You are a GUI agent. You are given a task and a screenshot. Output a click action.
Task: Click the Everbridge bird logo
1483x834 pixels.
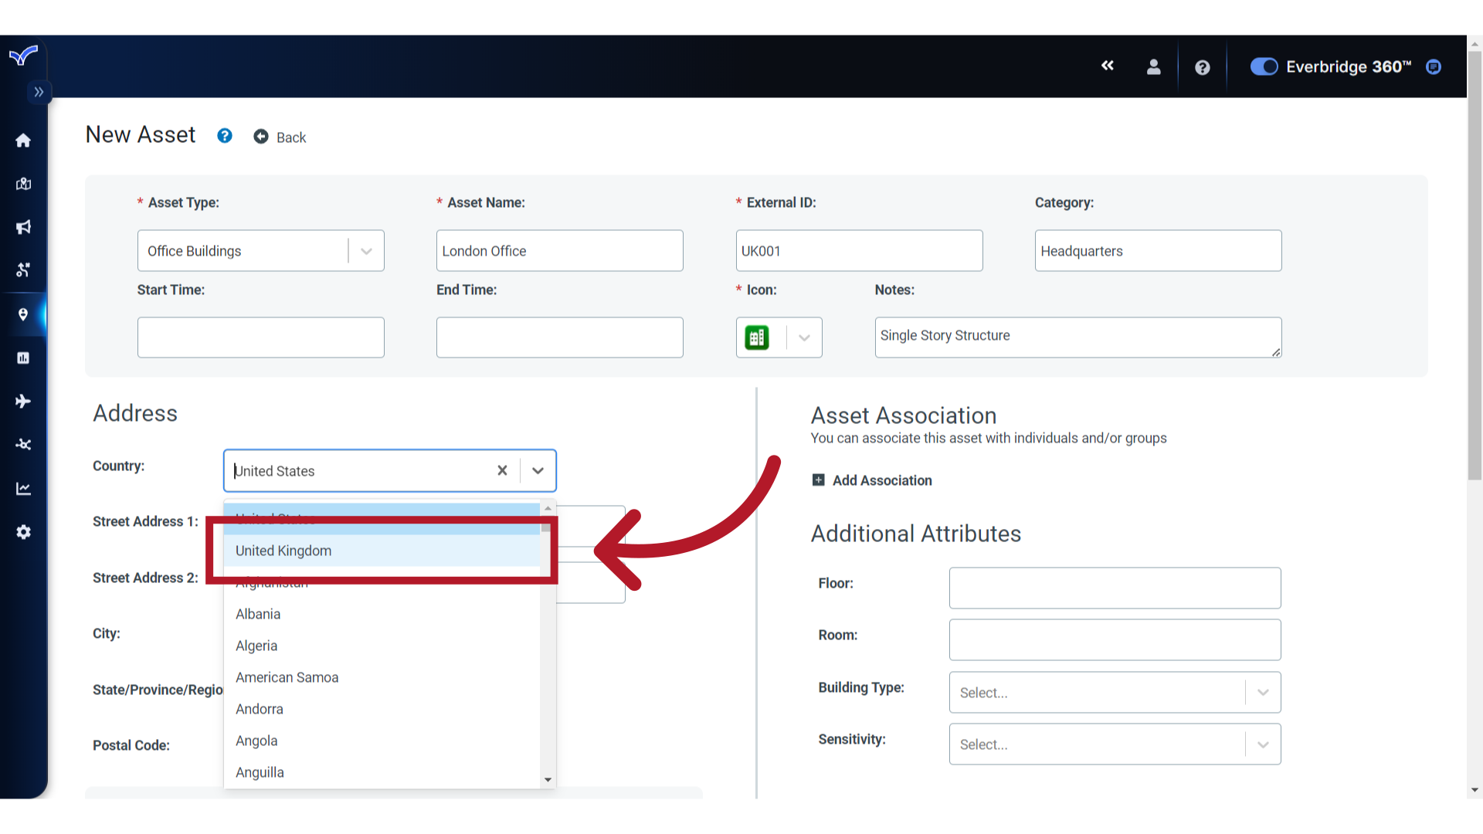point(23,56)
